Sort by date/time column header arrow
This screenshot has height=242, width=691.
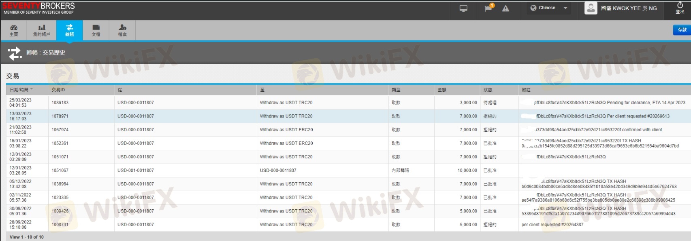pyautogui.click(x=32, y=89)
